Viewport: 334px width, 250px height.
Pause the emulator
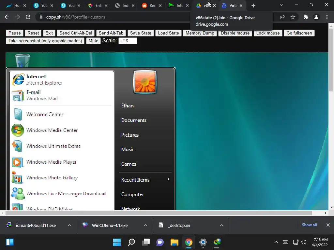(x=14, y=33)
